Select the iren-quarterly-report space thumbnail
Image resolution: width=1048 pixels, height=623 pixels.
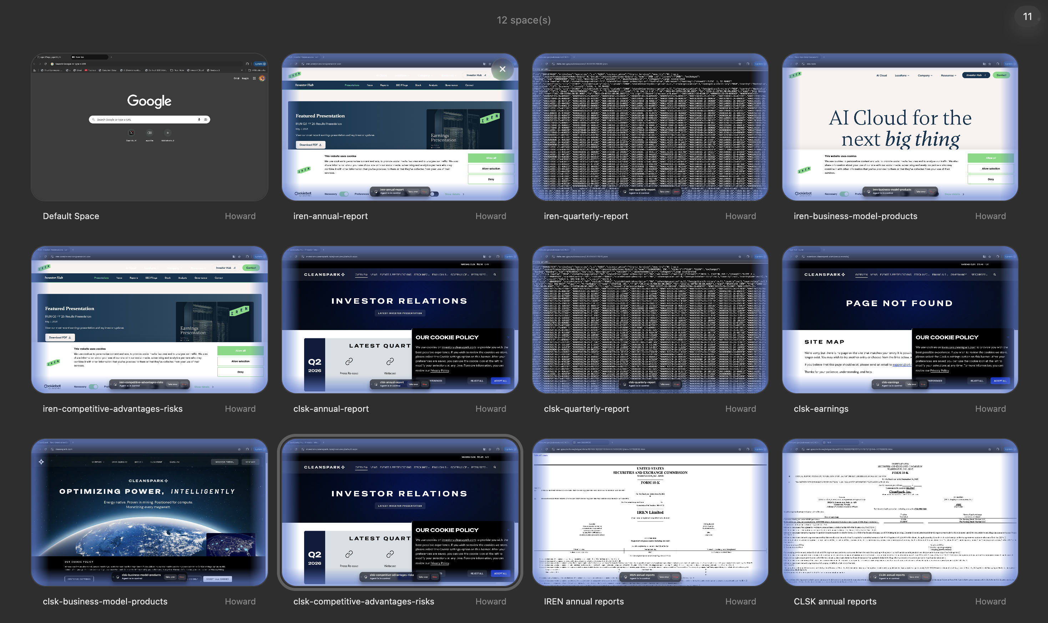coord(650,127)
